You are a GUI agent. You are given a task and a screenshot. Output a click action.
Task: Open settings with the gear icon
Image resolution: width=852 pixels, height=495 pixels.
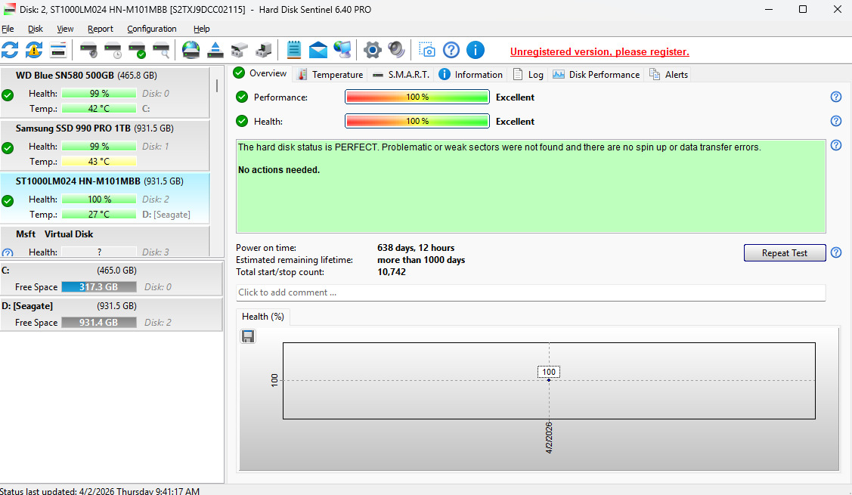coord(372,50)
